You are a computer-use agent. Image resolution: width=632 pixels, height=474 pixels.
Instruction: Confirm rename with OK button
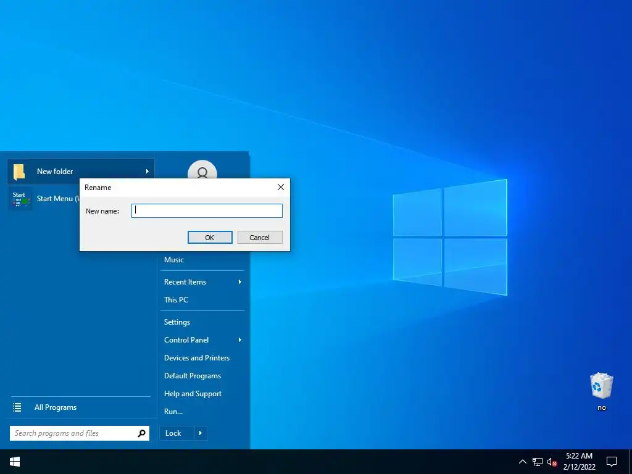click(x=210, y=238)
